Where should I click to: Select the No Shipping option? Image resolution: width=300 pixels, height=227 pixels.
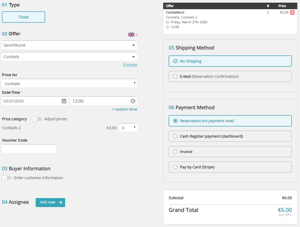pyautogui.click(x=230, y=61)
